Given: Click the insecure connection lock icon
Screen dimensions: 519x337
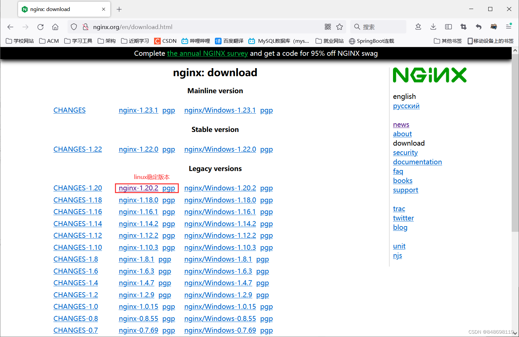Looking at the screenshot, I should coord(86,27).
